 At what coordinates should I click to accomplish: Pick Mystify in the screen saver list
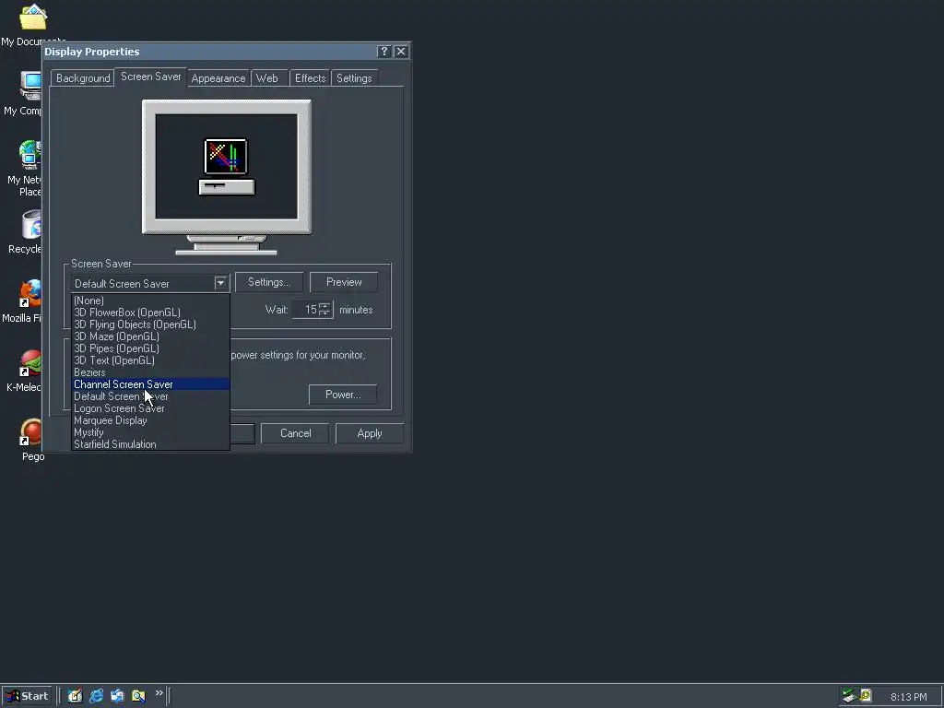coord(150,432)
